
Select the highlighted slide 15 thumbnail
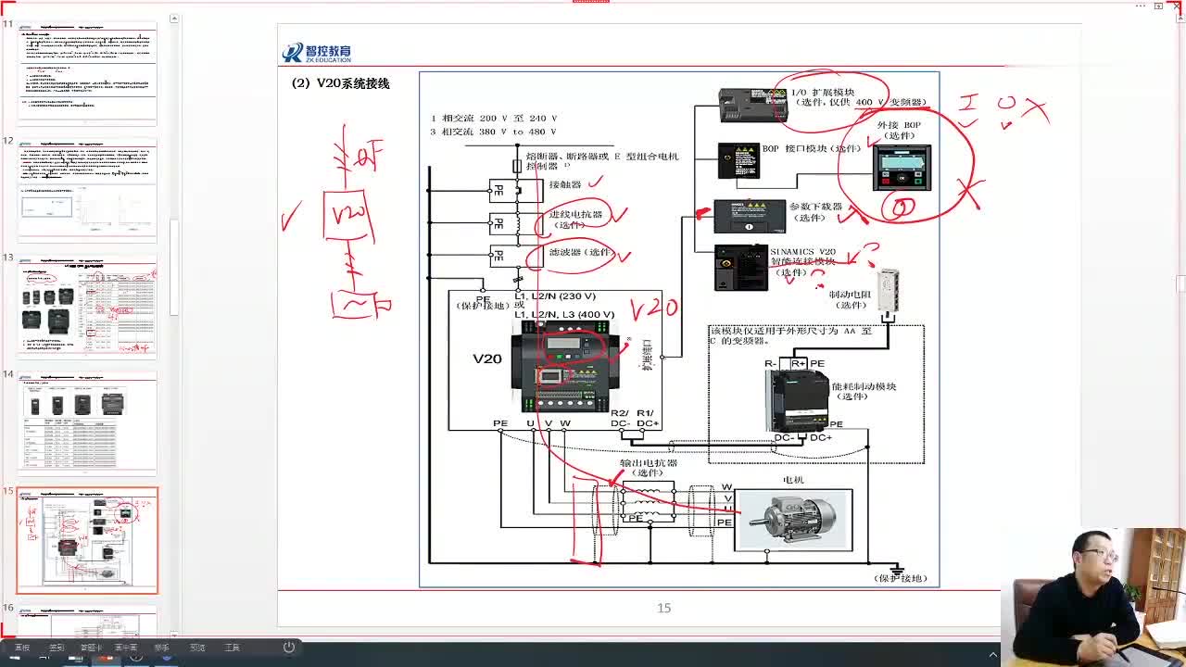pyautogui.click(x=87, y=540)
